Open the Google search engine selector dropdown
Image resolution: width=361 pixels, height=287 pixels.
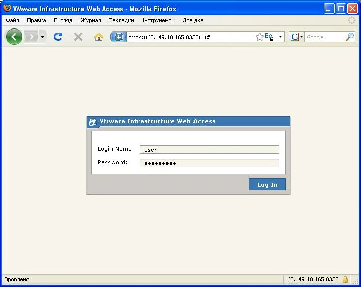click(x=296, y=37)
